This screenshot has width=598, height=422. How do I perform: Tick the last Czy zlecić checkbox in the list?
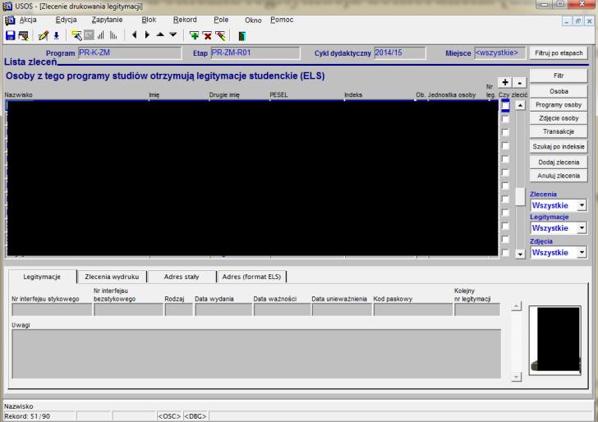point(505,253)
